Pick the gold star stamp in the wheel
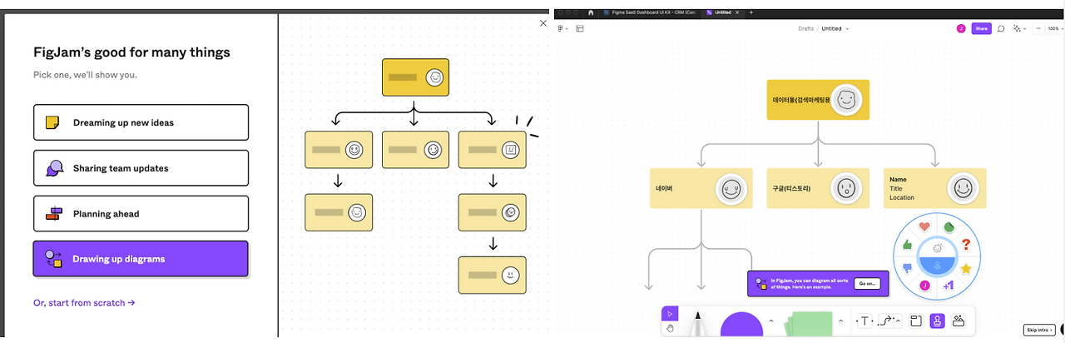The height and width of the screenshot is (343, 1065). pyautogui.click(x=966, y=268)
